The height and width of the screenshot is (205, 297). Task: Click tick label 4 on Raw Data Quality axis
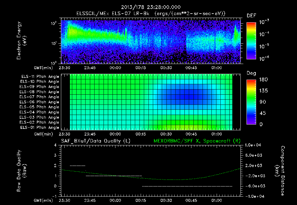(55, 145)
